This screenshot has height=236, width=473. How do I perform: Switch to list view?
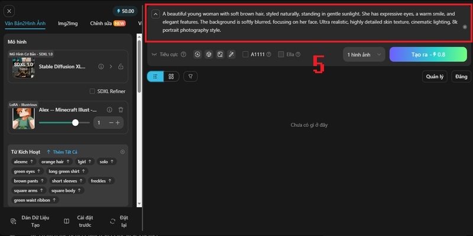(x=155, y=77)
